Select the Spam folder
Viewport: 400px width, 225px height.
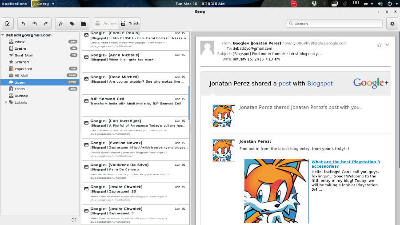tap(40, 82)
